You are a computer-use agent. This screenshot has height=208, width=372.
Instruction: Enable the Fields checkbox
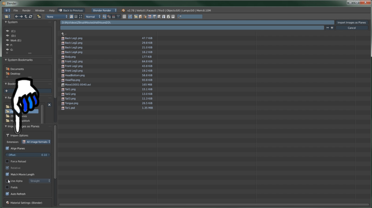7,187
